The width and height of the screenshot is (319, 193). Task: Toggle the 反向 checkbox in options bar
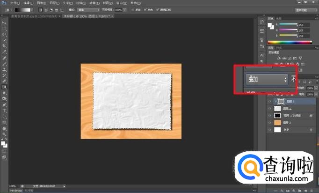(132, 9)
